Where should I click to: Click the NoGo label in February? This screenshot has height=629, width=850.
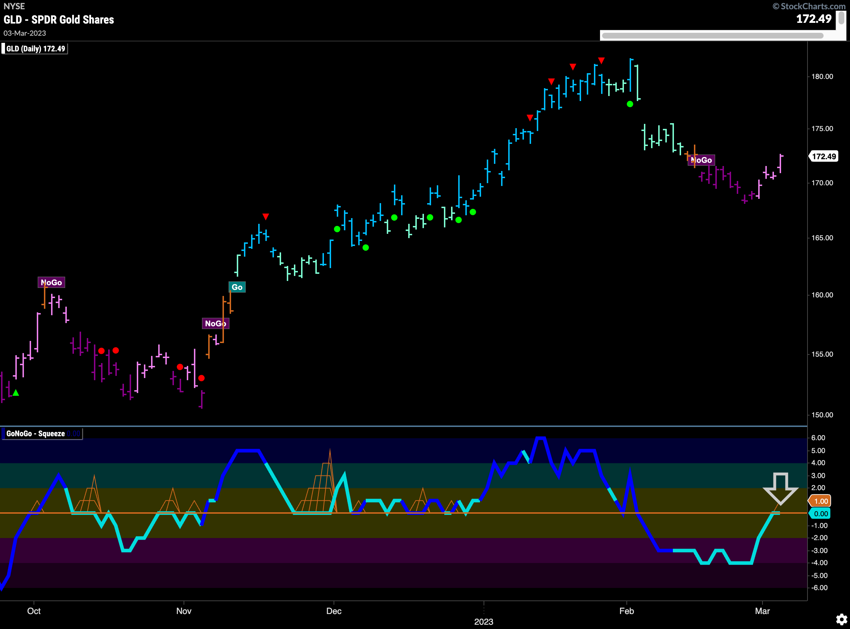coord(701,160)
